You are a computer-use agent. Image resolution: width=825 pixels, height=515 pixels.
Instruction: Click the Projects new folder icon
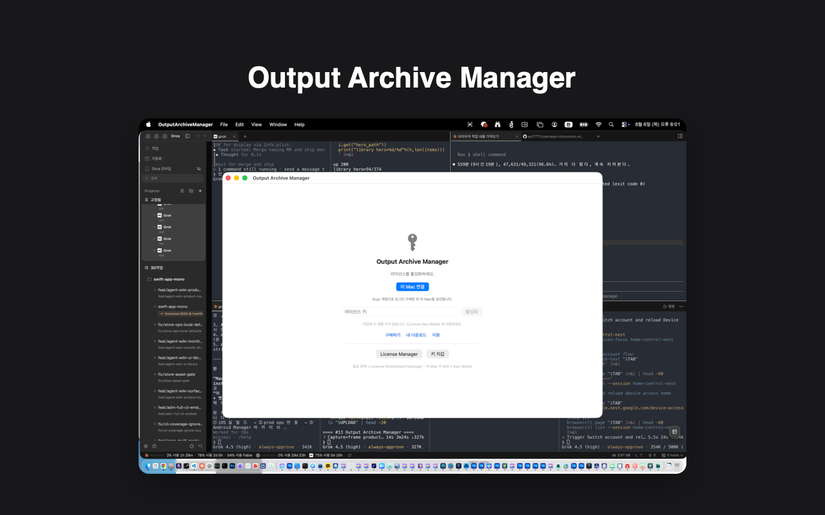191,191
